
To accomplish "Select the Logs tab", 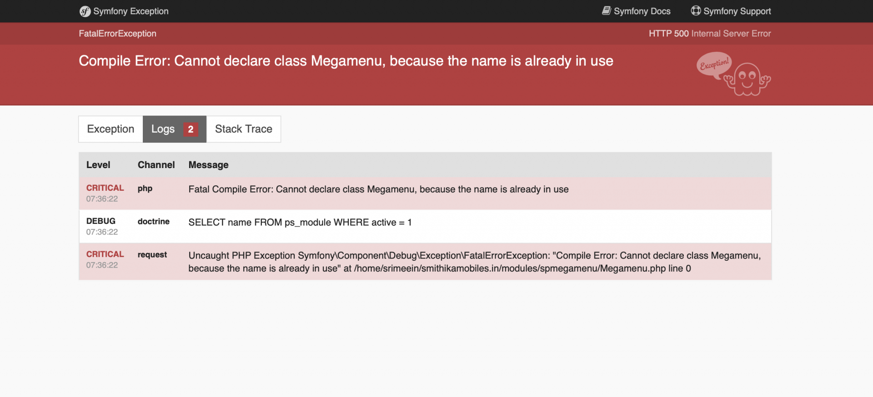I will coord(163,129).
